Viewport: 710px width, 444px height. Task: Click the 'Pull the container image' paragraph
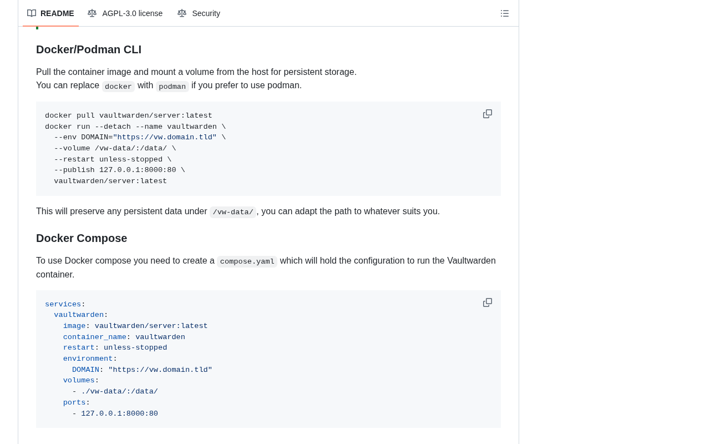[x=196, y=79]
